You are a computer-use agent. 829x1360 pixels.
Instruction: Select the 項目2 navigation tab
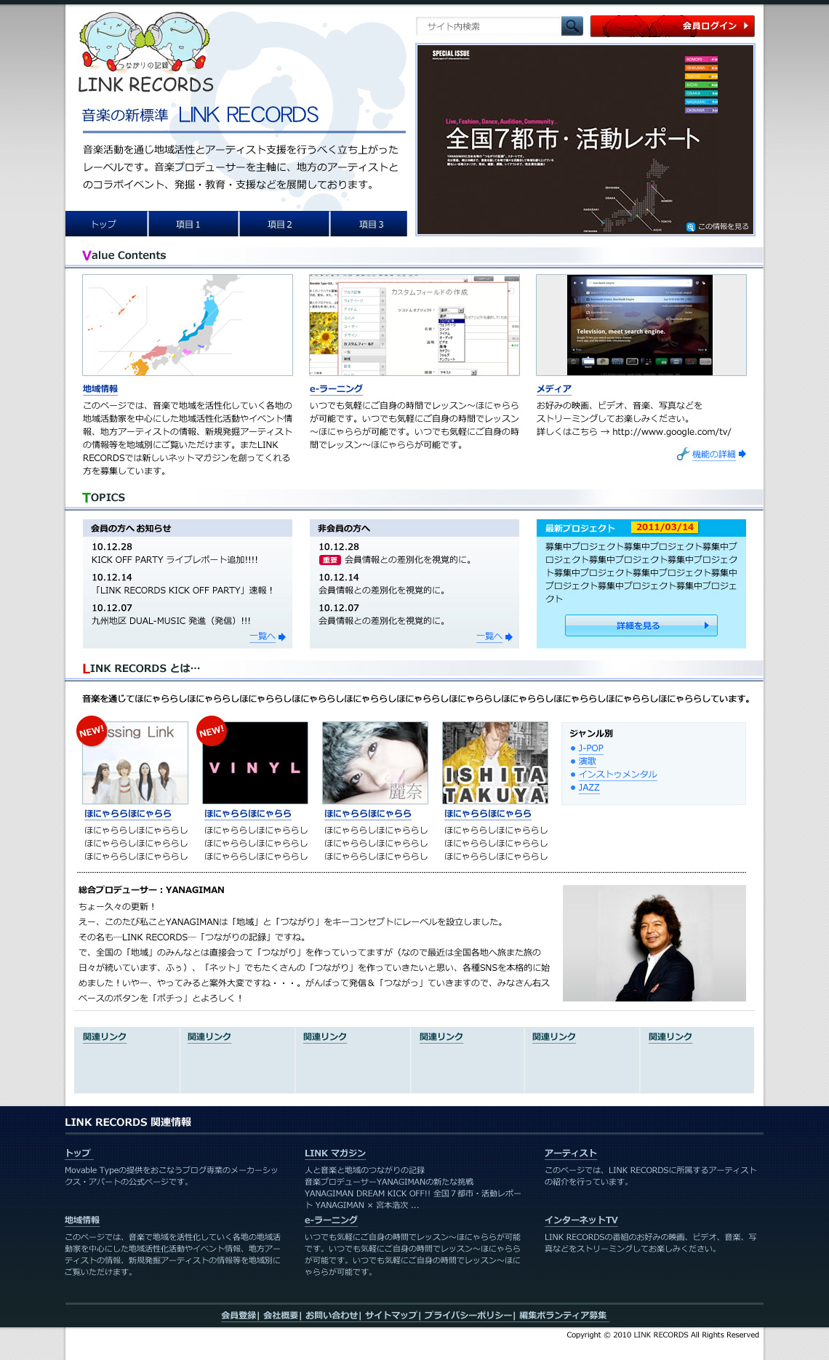pos(284,224)
